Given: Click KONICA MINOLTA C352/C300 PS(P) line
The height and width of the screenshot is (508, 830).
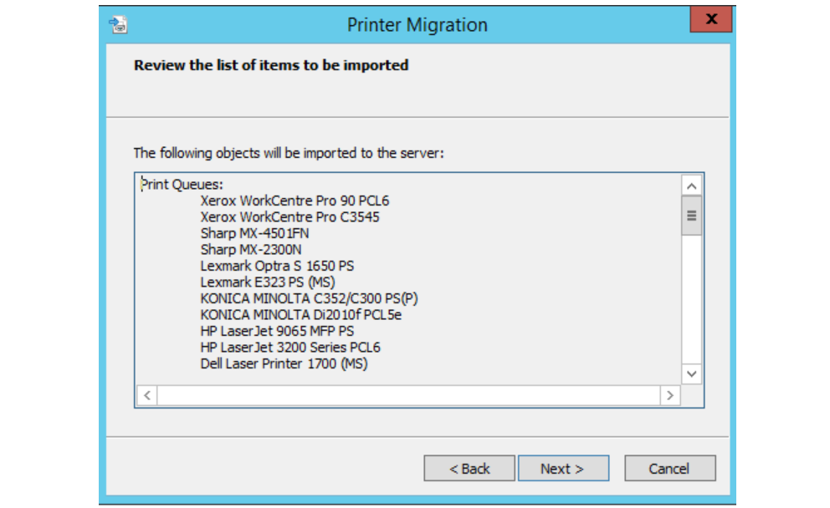Looking at the screenshot, I should click(309, 298).
